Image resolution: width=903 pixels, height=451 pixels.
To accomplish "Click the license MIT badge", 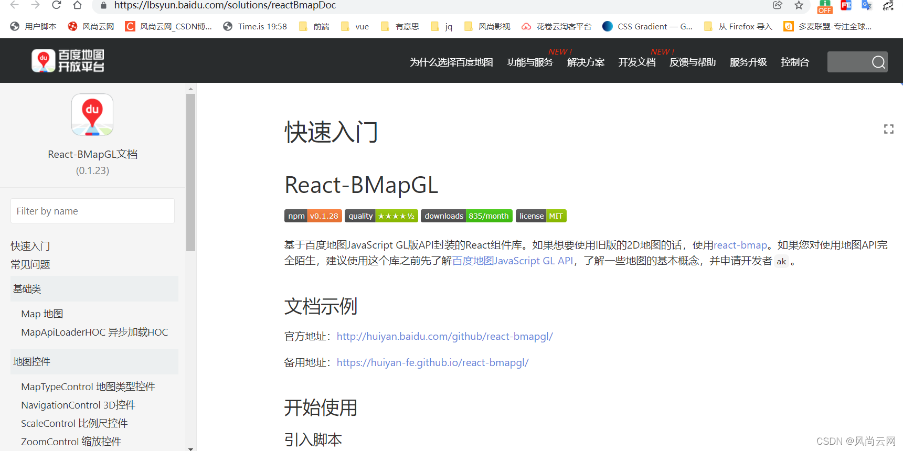I will tap(541, 216).
